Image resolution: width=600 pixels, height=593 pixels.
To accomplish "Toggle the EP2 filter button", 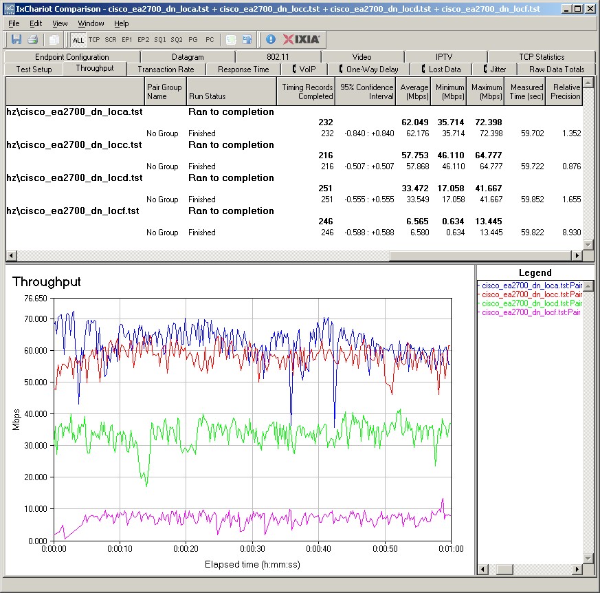I will click(144, 39).
